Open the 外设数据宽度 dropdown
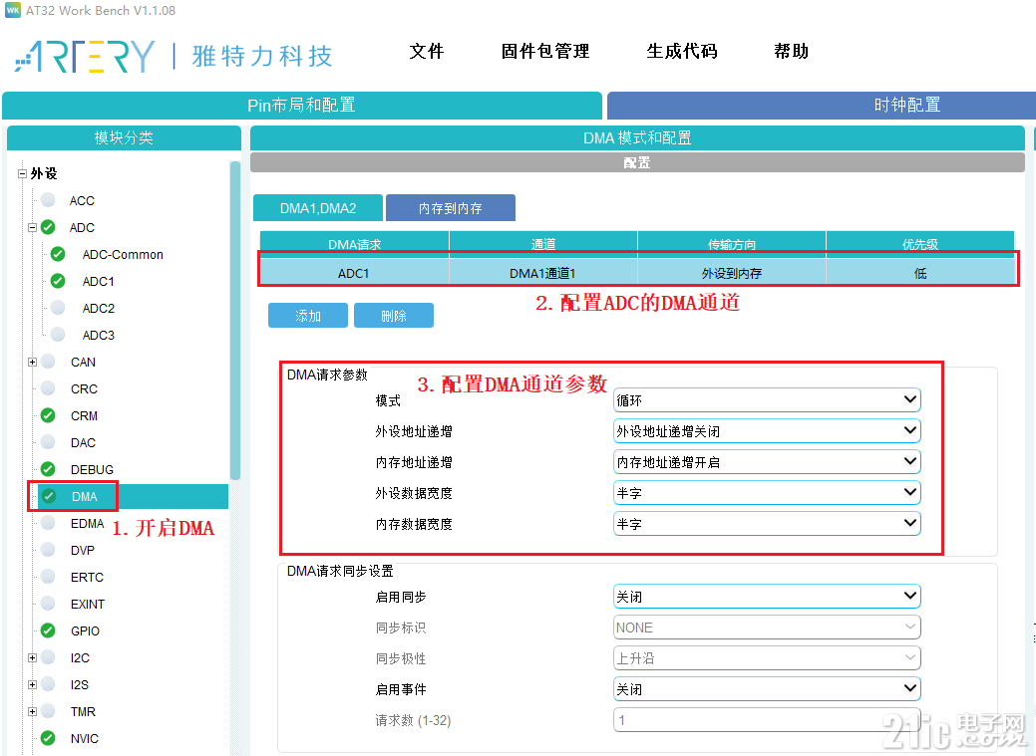The width and height of the screenshot is (1036, 756). point(767,493)
